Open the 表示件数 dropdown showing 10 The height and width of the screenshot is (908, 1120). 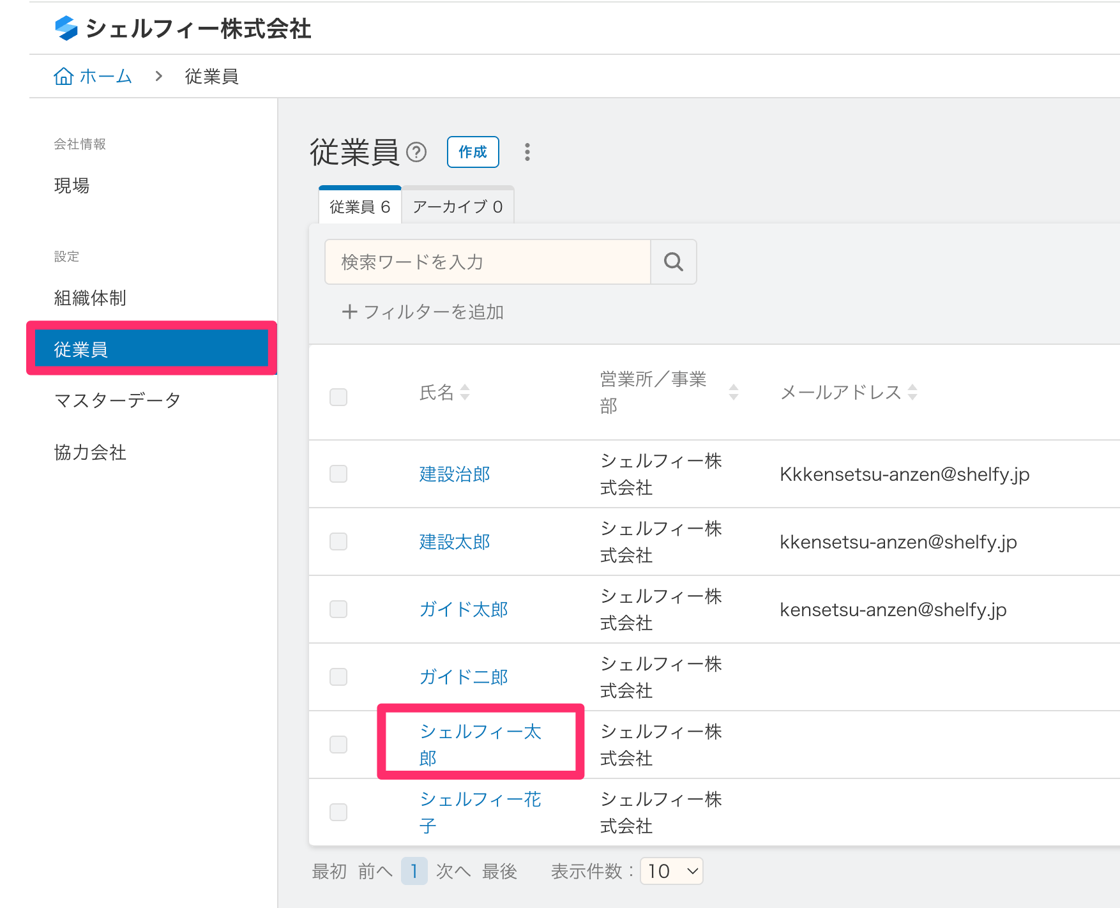click(671, 871)
